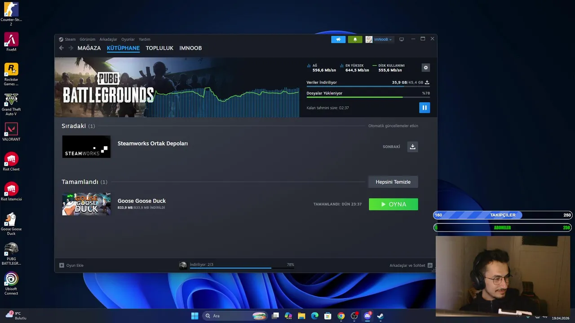Viewport: 575px width, 323px height.
Task: Open FiveM desktop icon
Action: (11, 42)
